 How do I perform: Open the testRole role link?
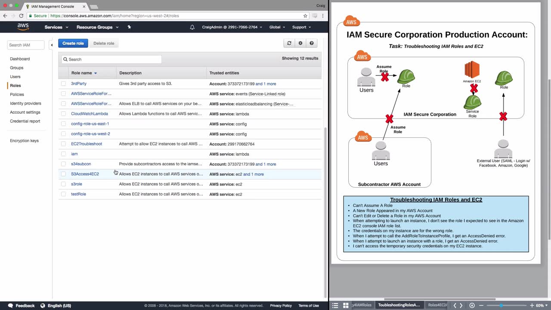[x=78, y=194]
